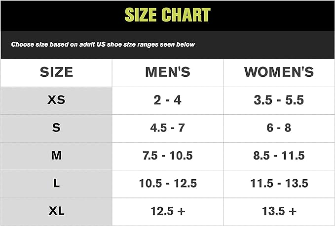Click the M size row label
The height and width of the screenshot is (226, 335).
[x=56, y=156]
